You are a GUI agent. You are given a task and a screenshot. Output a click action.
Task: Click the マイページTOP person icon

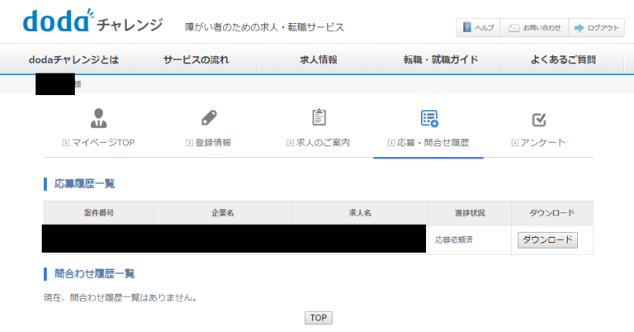tap(98, 118)
